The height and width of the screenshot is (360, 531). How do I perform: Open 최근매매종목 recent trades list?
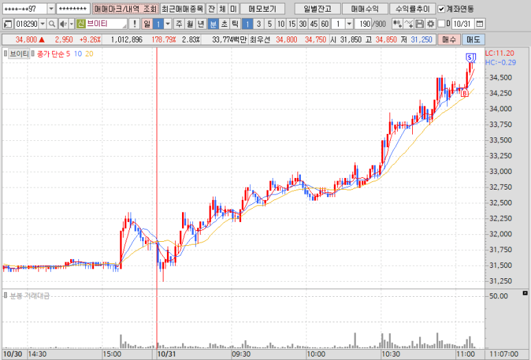[x=182, y=9]
